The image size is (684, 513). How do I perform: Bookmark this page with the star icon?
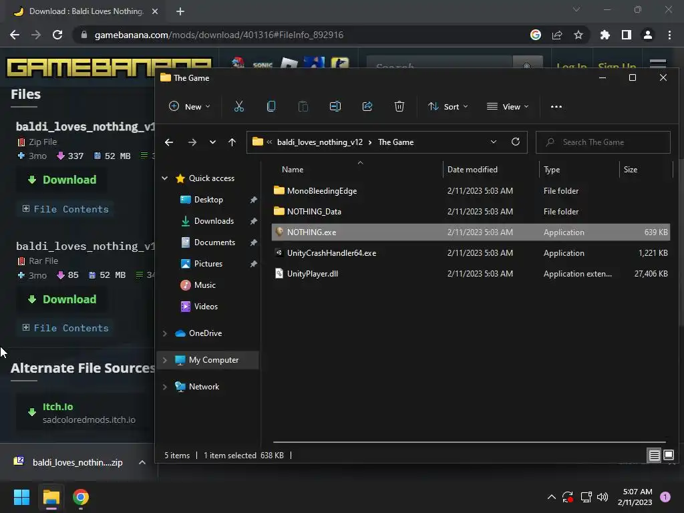578,35
